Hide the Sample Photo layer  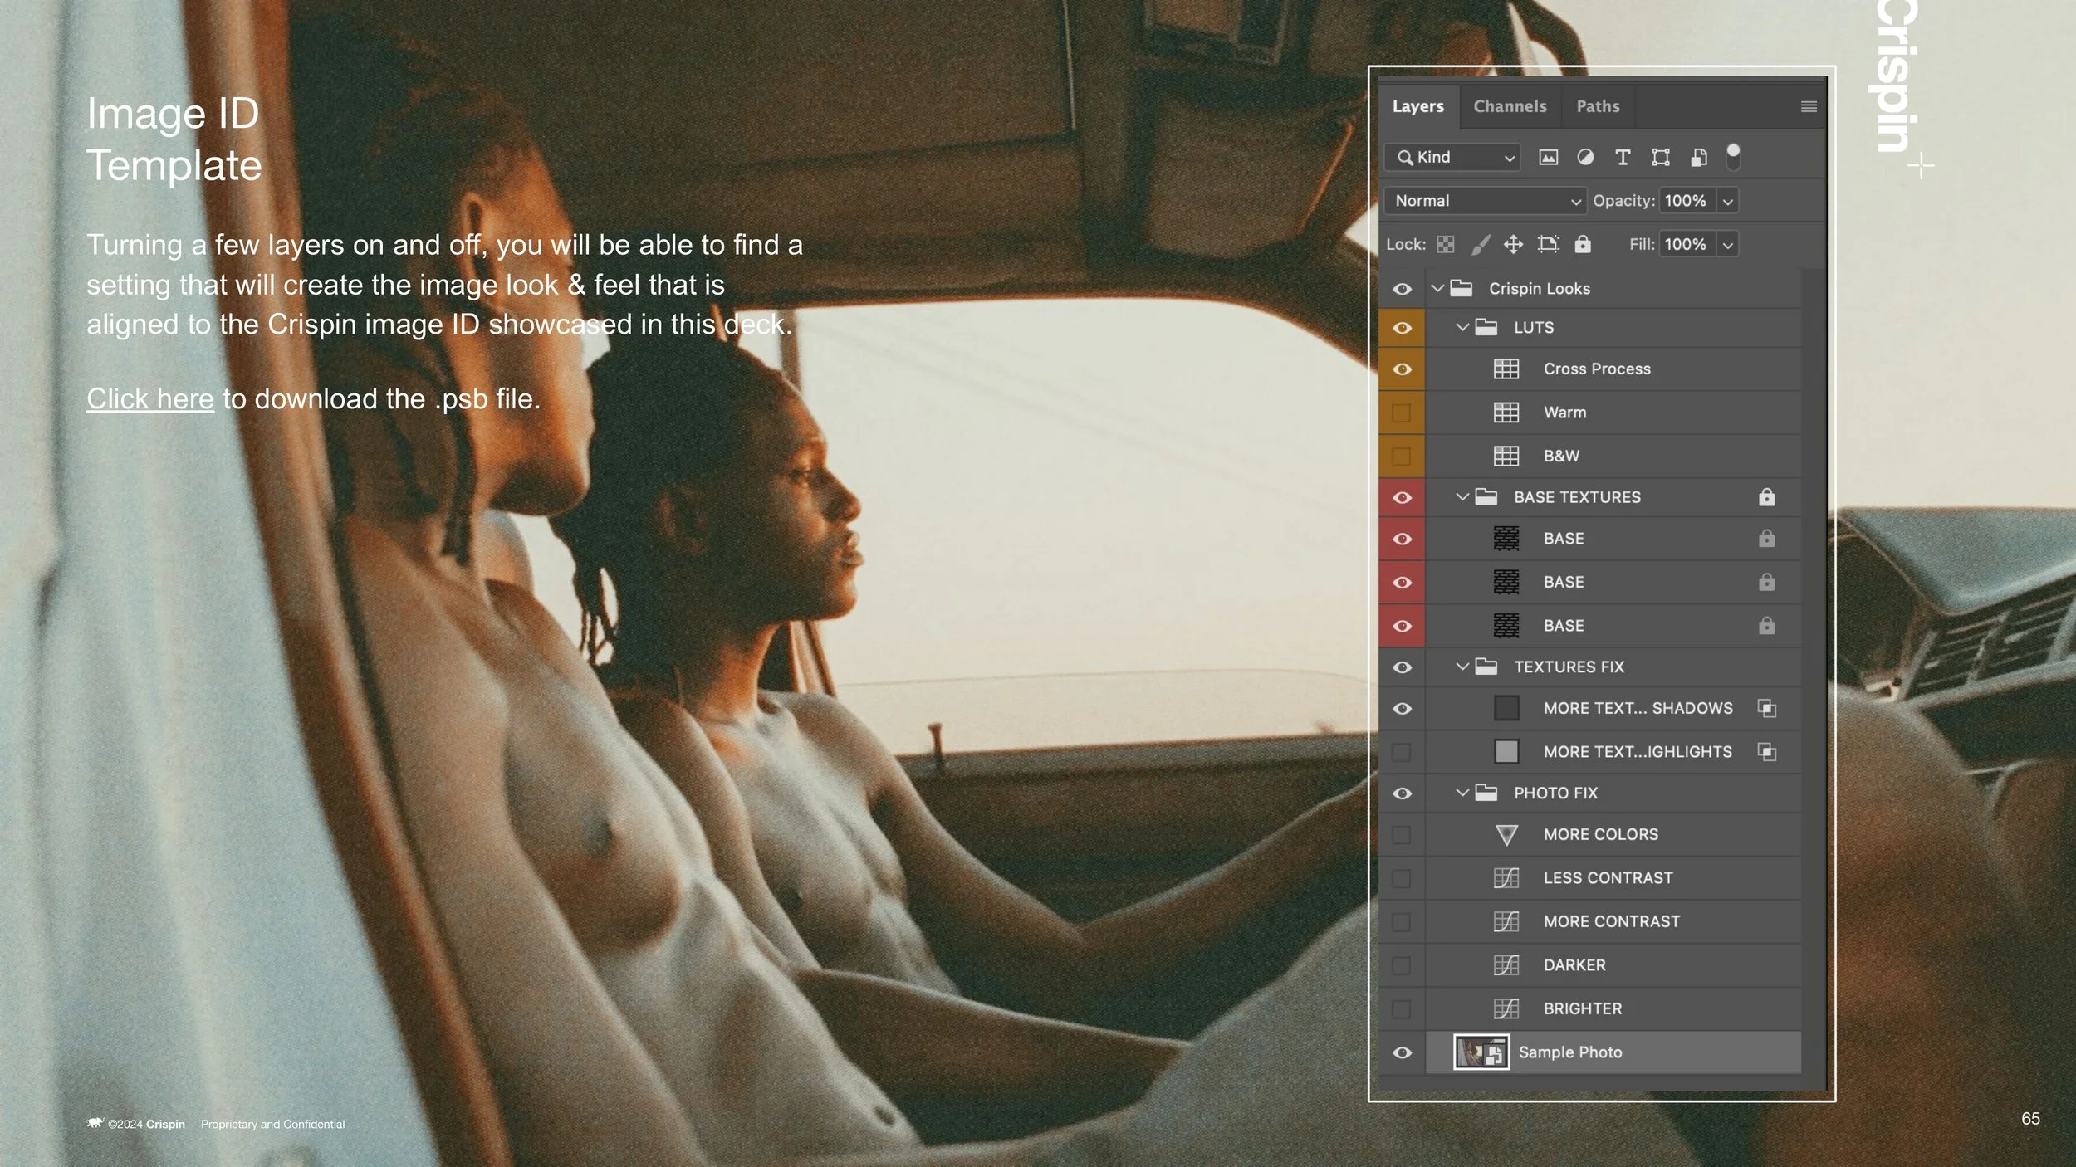coord(1402,1052)
